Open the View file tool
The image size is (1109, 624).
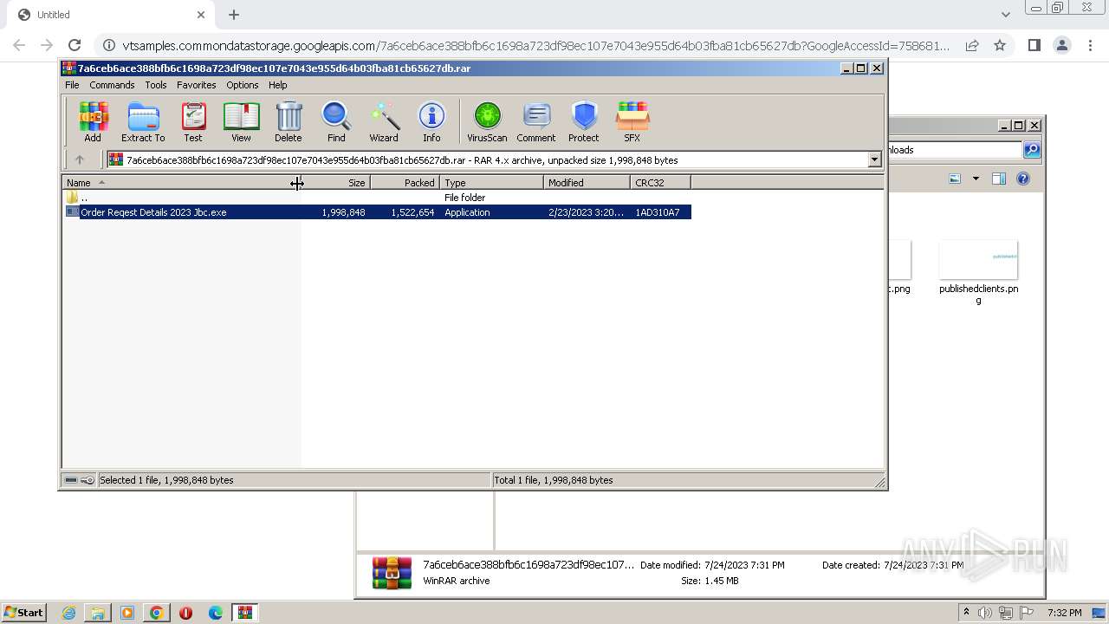pyautogui.click(x=241, y=121)
